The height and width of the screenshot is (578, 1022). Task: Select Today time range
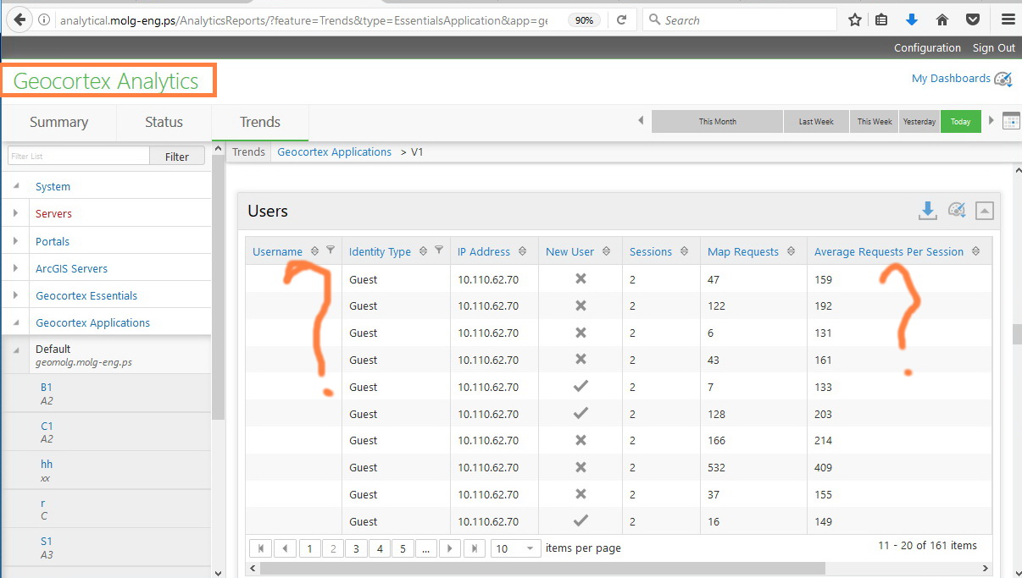(x=961, y=122)
